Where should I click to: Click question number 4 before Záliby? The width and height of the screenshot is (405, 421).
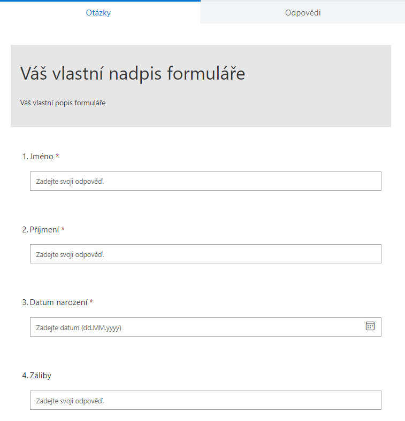point(25,376)
